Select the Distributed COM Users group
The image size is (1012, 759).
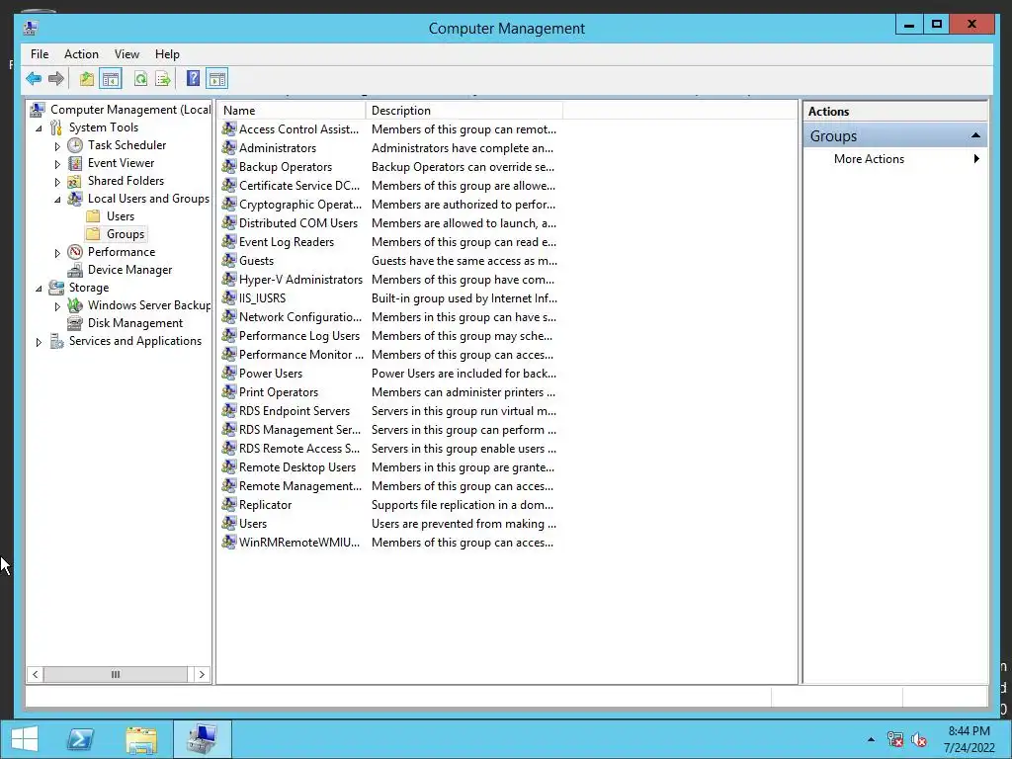[x=297, y=222]
